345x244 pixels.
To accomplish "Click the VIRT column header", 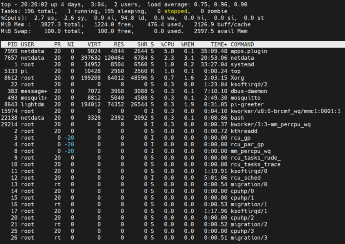I will click(94, 44).
